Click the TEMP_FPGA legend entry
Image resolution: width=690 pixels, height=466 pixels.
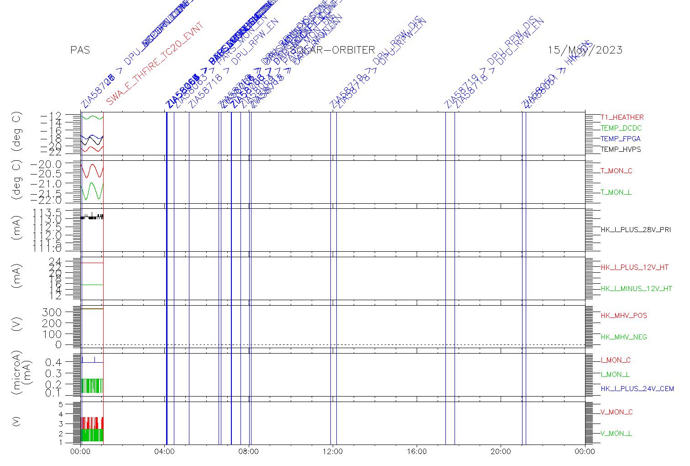(x=621, y=139)
